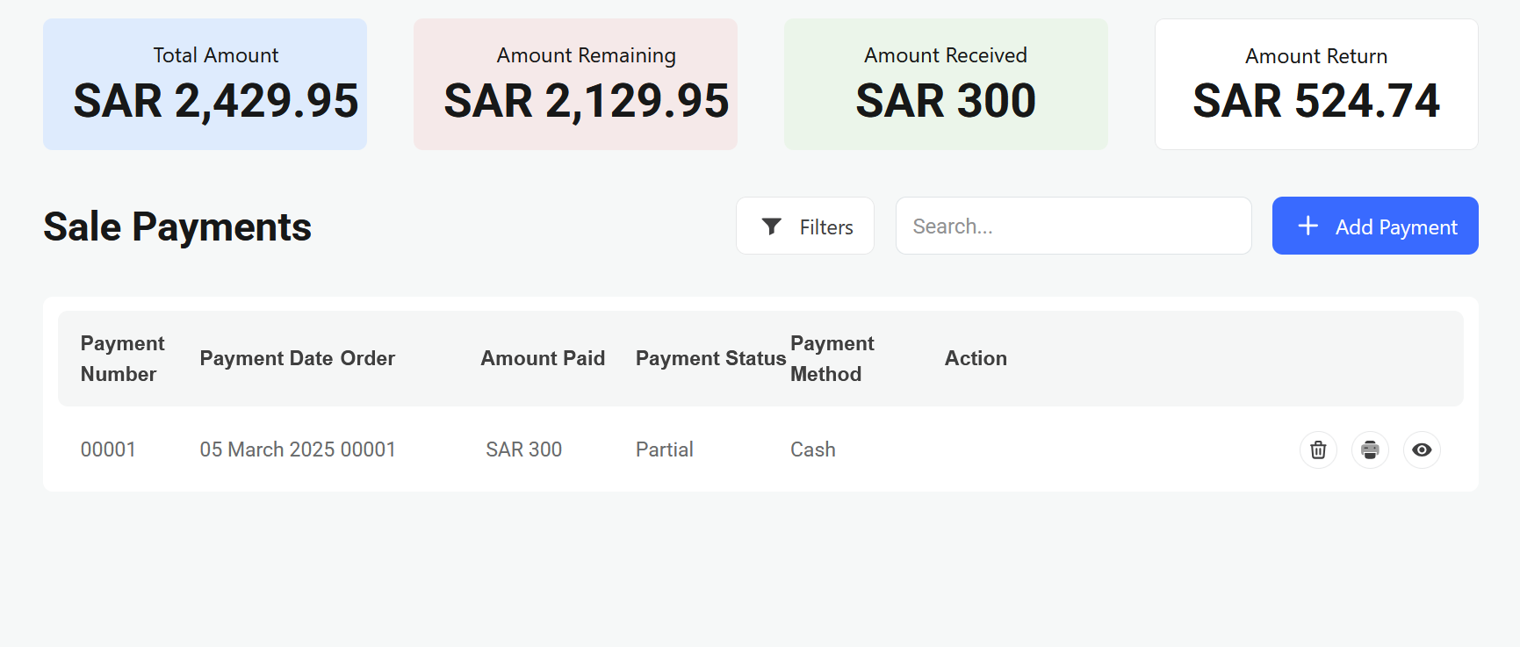1520x647 pixels.
Task: Click the Payment Status column header
Action: (710, 358)
